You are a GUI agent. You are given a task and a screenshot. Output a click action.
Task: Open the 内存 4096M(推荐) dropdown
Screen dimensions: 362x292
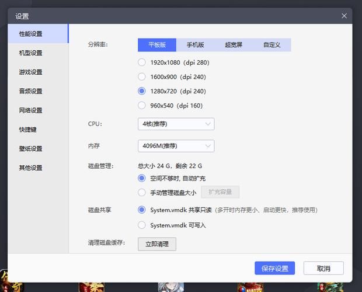coord(176,146)
